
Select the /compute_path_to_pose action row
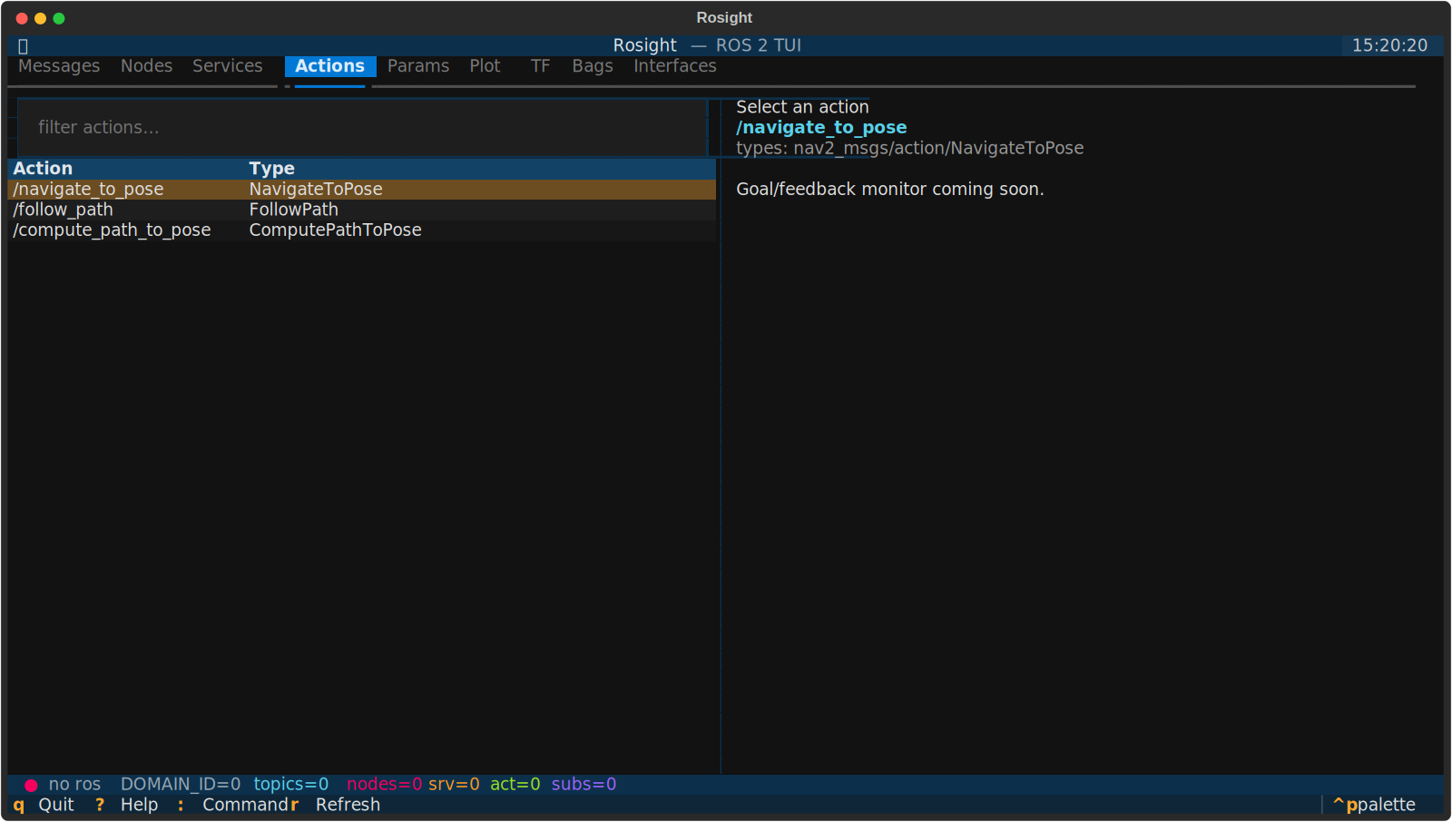[x=362, y=230]
